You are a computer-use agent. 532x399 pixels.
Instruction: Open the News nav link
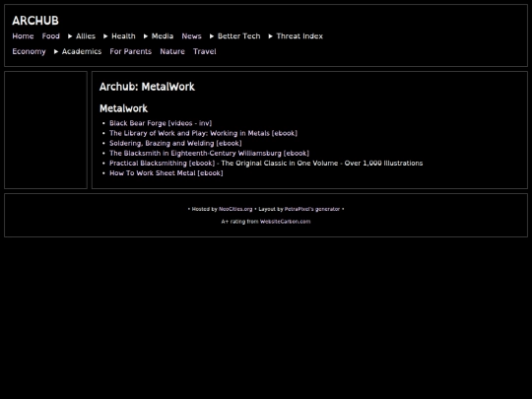[x=191, y=36]
